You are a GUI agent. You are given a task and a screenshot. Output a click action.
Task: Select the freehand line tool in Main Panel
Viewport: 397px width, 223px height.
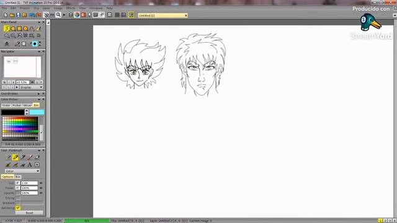[x=7, y=28]
